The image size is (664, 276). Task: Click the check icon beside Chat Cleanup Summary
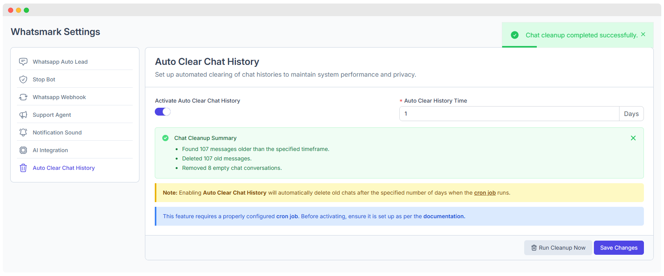[x=165, y=138]
